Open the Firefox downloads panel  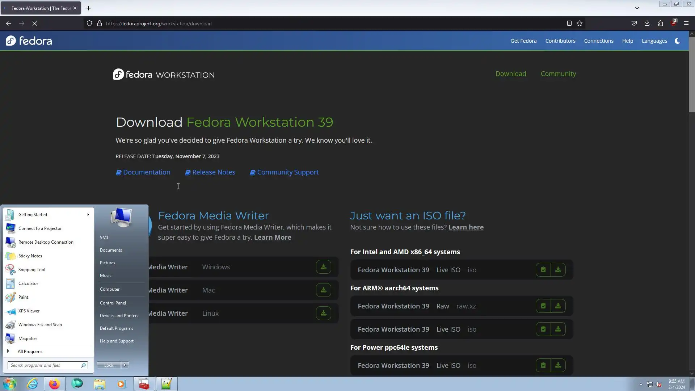(647, 24)
